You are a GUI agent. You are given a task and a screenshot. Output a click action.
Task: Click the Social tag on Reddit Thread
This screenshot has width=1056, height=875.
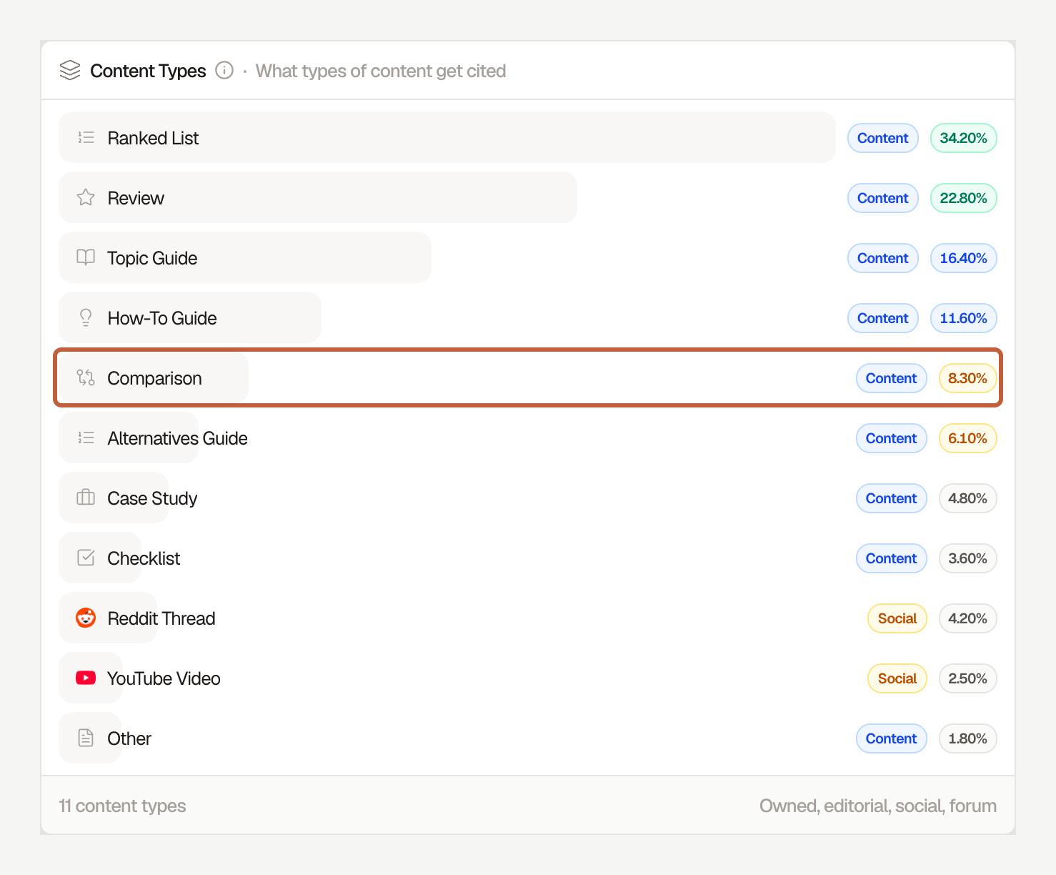(x=897, y=618)
